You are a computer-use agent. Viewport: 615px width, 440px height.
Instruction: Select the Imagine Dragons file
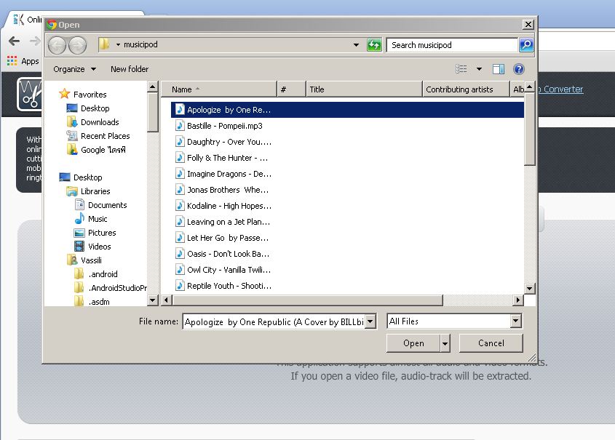pyautogui.click(x=223, y=174)
